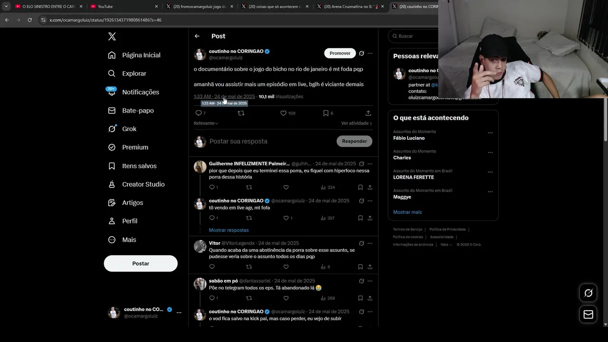
Task: Open the floating Grok button
Action: (588, 293)
